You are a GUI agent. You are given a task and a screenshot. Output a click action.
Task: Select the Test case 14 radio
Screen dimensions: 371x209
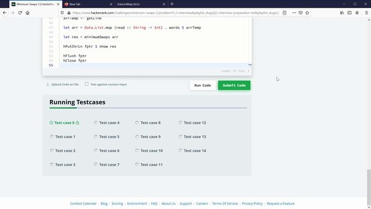tap(180, 150)
